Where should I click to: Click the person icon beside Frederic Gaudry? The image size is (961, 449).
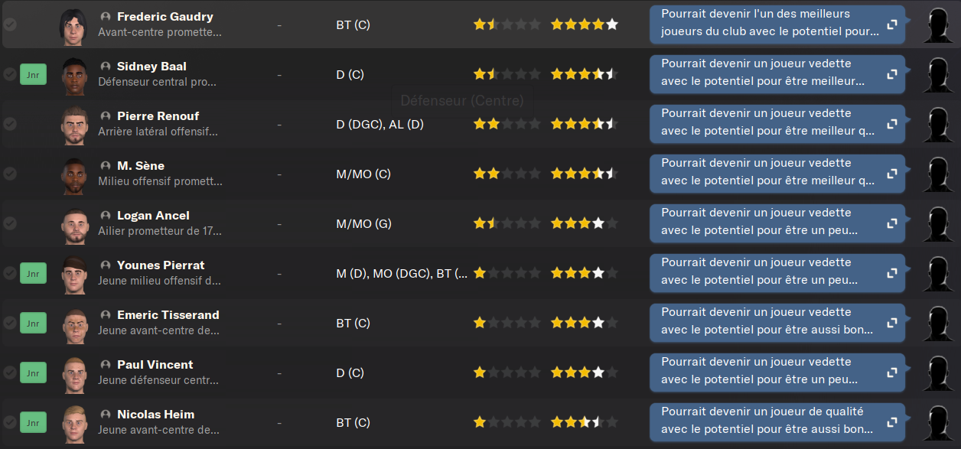coord(106,17)
